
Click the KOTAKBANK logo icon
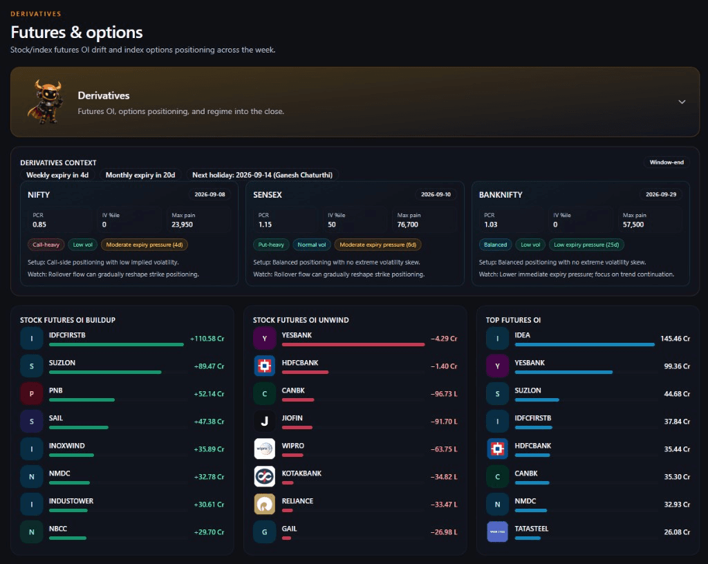pyautogui.click(x=265, y=476)
